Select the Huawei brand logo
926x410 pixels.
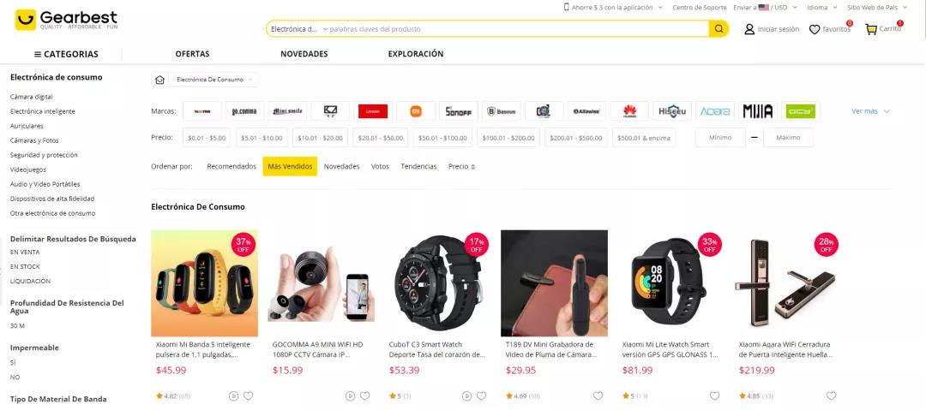click(x=629, y=111)
